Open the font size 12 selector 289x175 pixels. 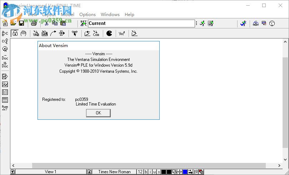click(140, 172)
